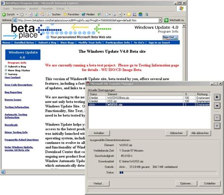224x195 pixels.
Task: Expand the Survey tree node
Action: (x=6, y=74)
